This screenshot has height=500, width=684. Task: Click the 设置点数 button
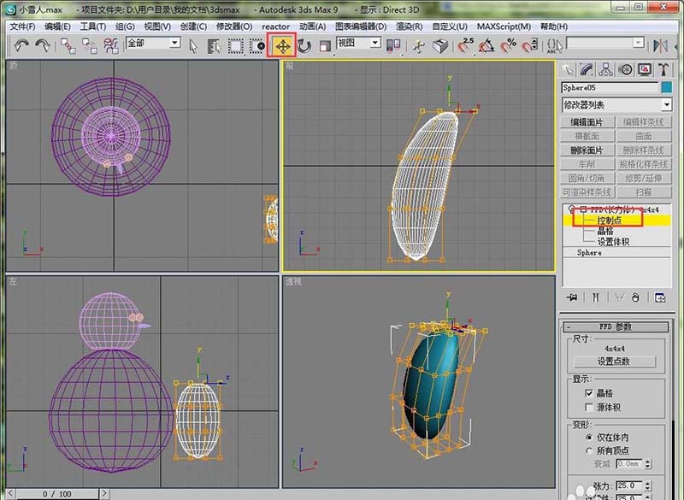(614, 362)
